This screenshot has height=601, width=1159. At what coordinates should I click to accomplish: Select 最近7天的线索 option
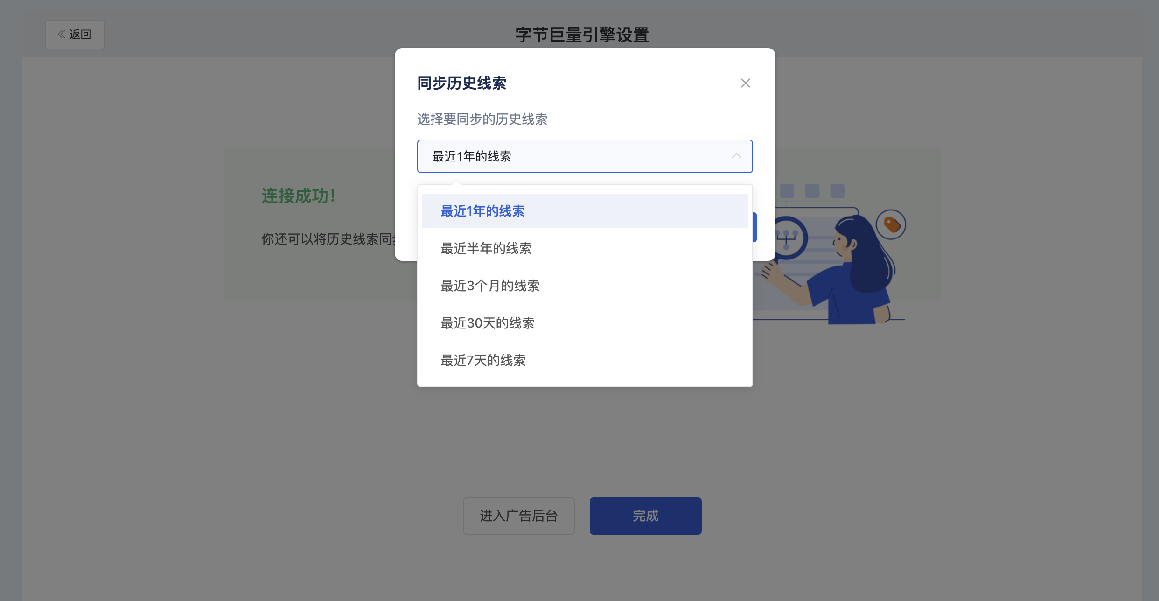[585, 360]
